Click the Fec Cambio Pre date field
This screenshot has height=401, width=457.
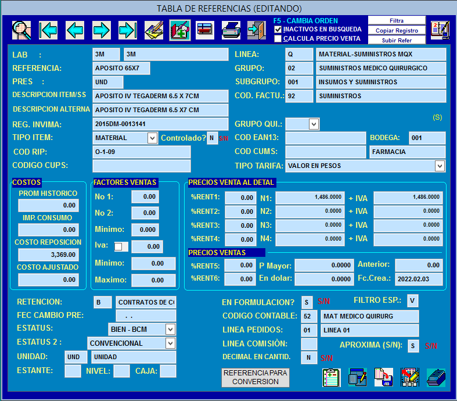point(146,316)
